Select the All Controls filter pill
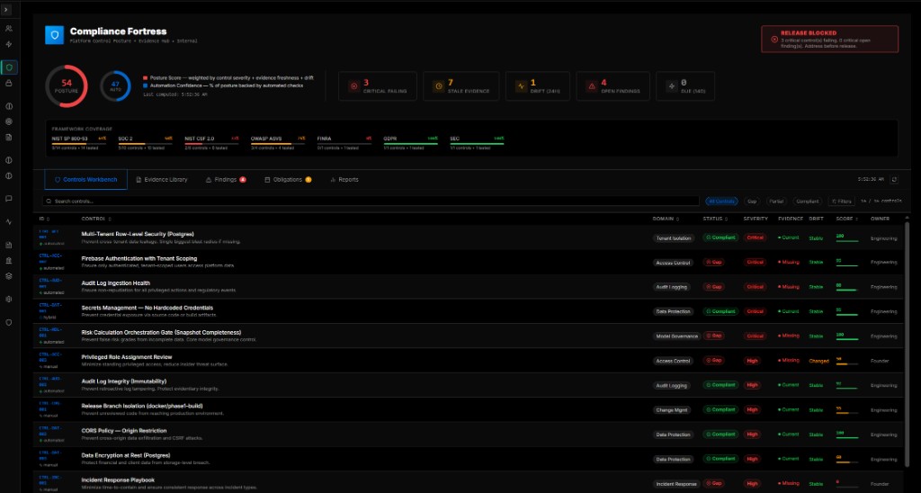 pyautogui.click(x=721, y=201)
